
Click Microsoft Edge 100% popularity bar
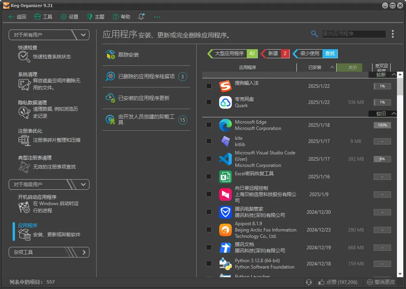[382, 125]
